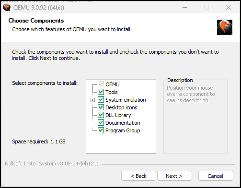The image size is (241, 188).
Task: Go back with the < Back button
Action: pyautogui.click(x=138, y=176)
